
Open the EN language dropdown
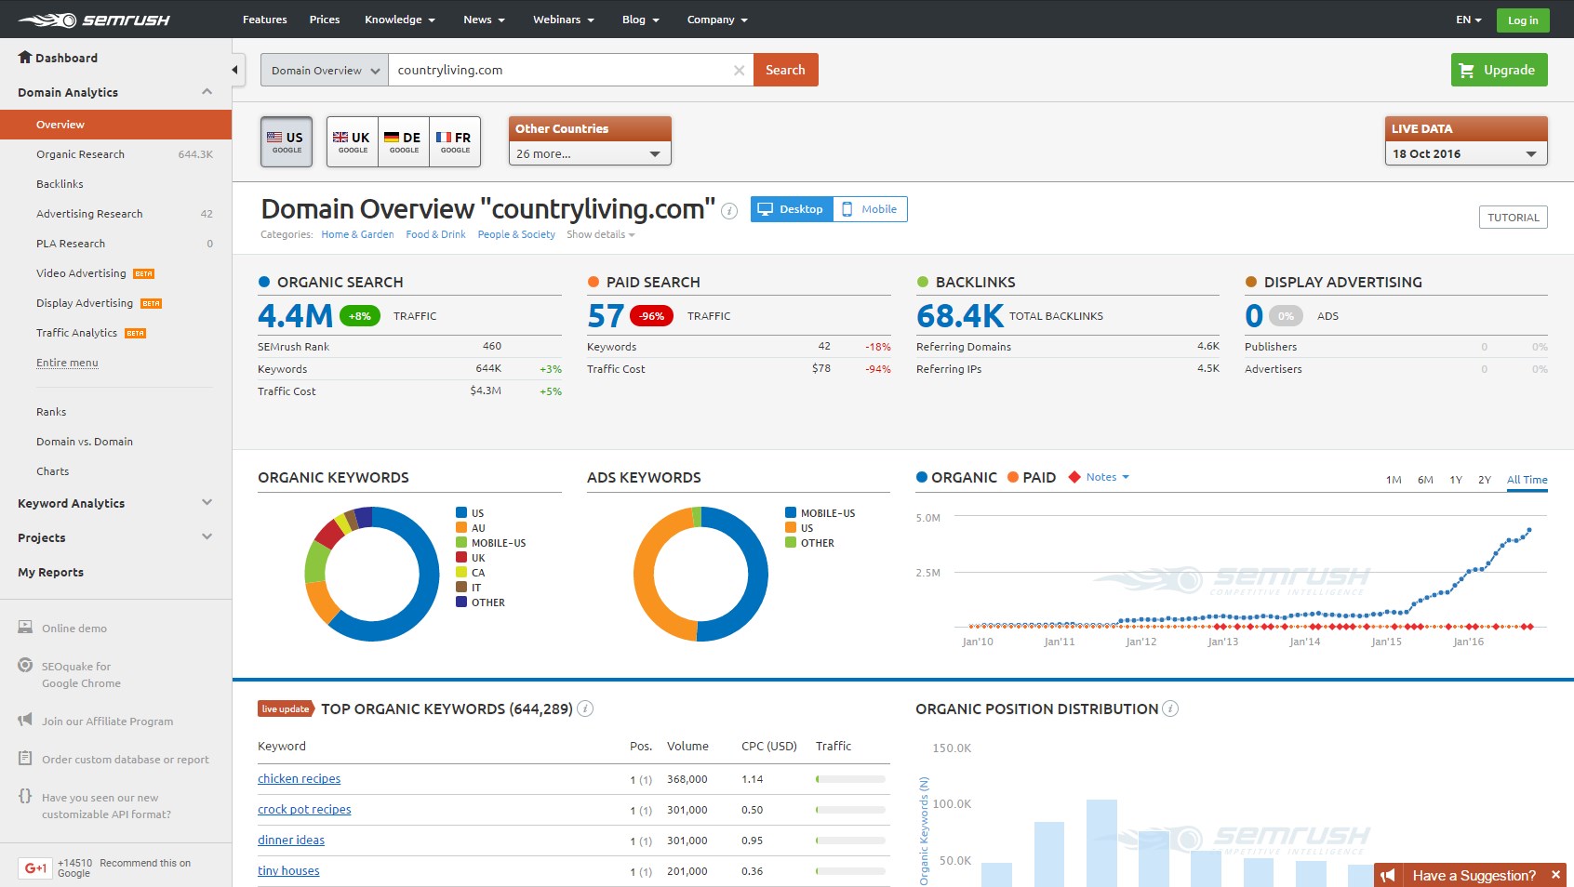(x=1469, y=20)
